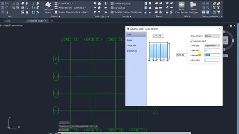
Task: Click the axes preview diagram in the dialog
Action: [x=159, y=52]
